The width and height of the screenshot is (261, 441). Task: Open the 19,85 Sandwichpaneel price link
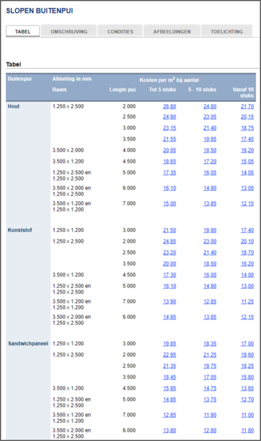(x=169, y=343)
